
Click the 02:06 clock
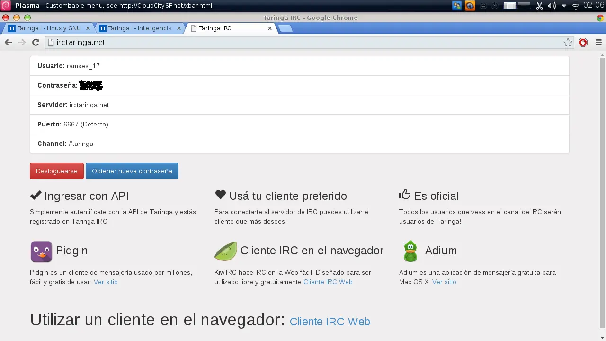point(594,6)
